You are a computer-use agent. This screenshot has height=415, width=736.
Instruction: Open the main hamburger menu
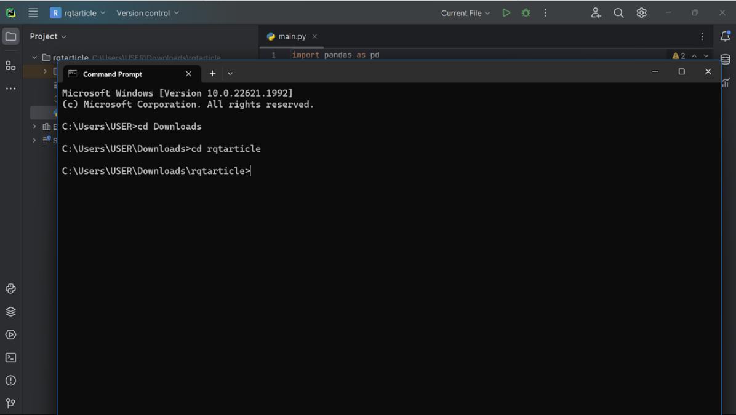pyautogui.click(x=33, y=13)
